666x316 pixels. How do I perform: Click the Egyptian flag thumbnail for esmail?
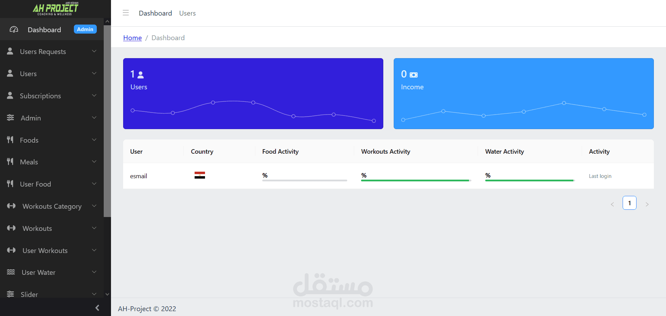click(x=200, y=175)
